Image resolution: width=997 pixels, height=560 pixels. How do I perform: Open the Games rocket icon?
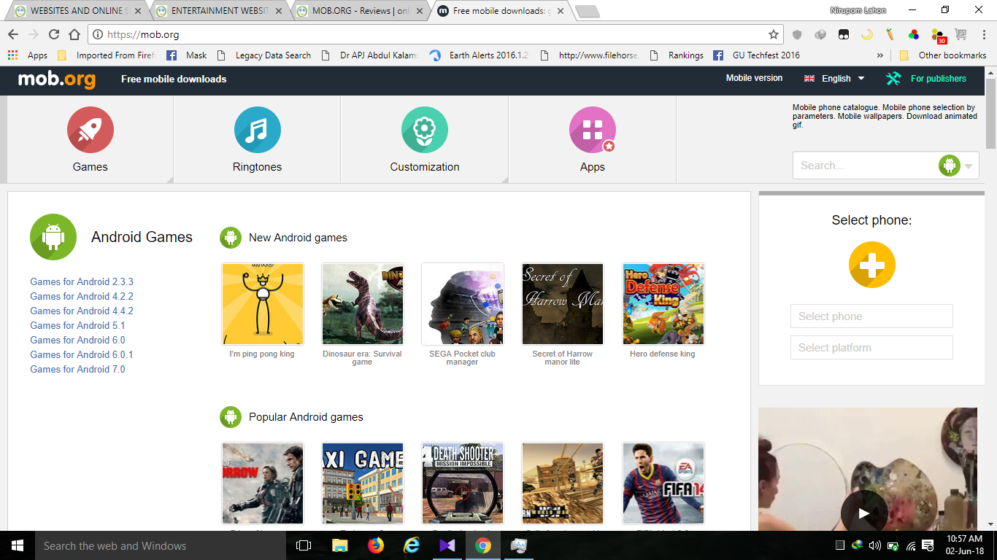(x=91, y=130)
